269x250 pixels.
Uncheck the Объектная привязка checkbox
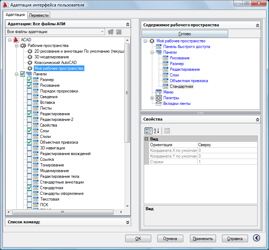[29, 142]
